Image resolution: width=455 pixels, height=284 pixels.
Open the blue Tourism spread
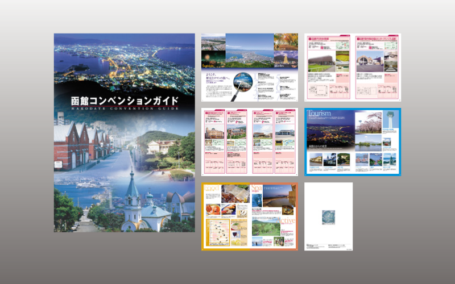[352, 141]
